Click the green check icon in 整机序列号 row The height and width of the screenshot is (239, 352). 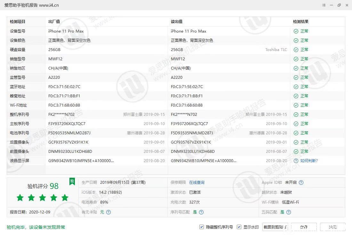coord(296,115)
